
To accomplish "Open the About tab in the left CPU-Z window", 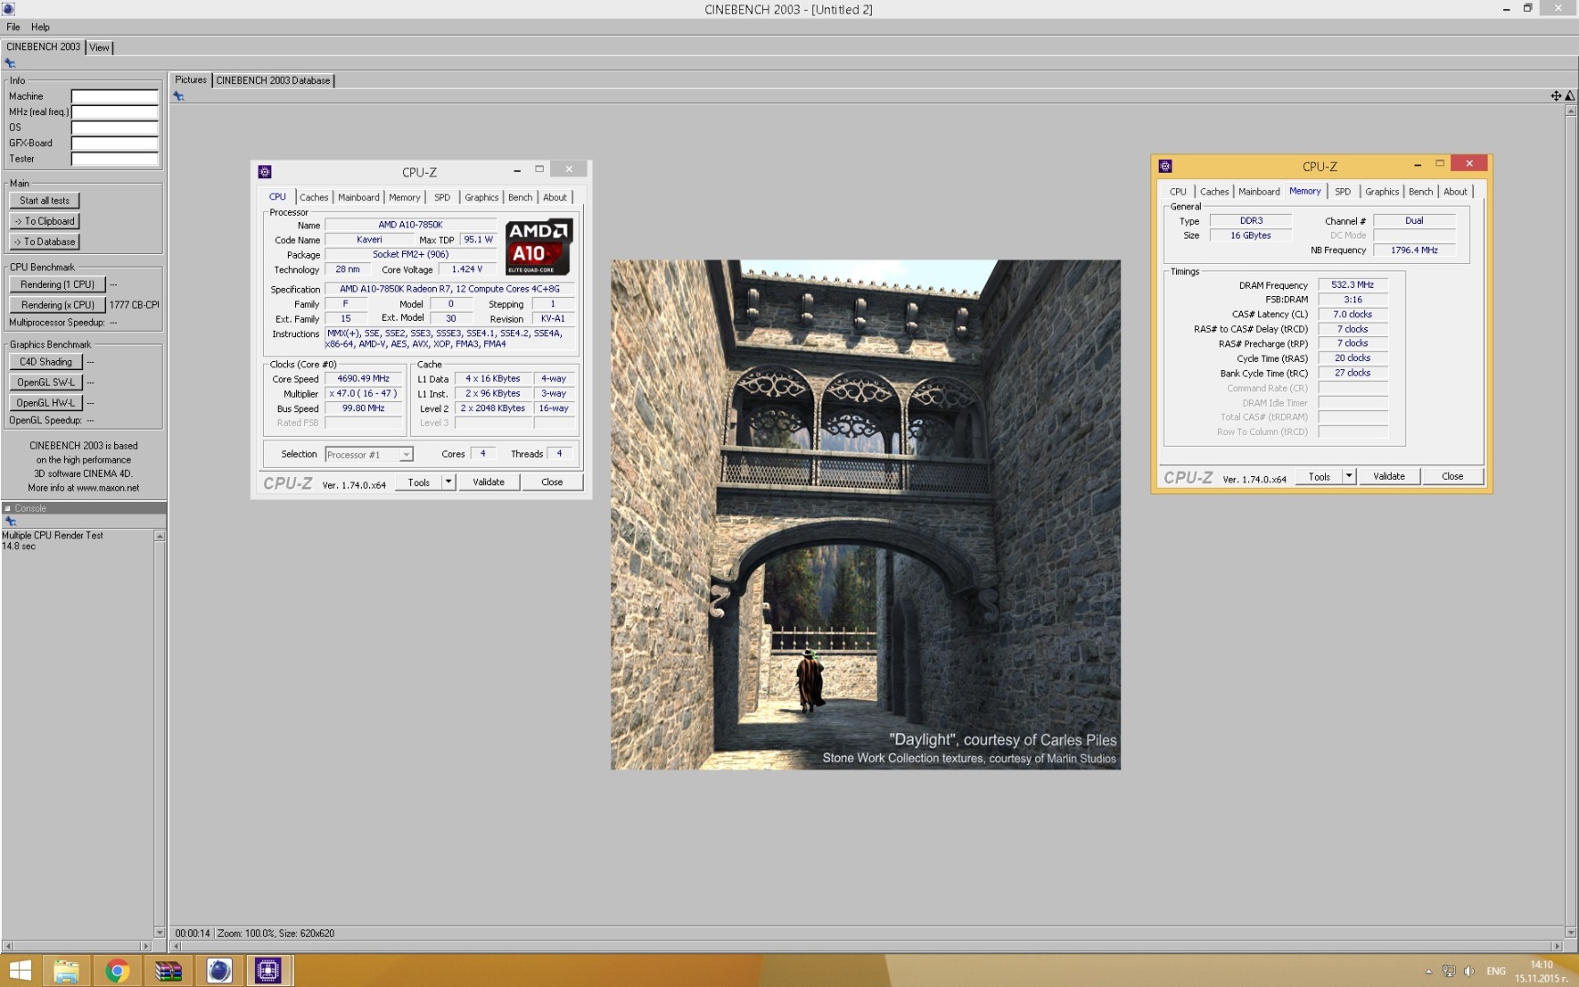I will pyautogui.click(x=555, y=197).
